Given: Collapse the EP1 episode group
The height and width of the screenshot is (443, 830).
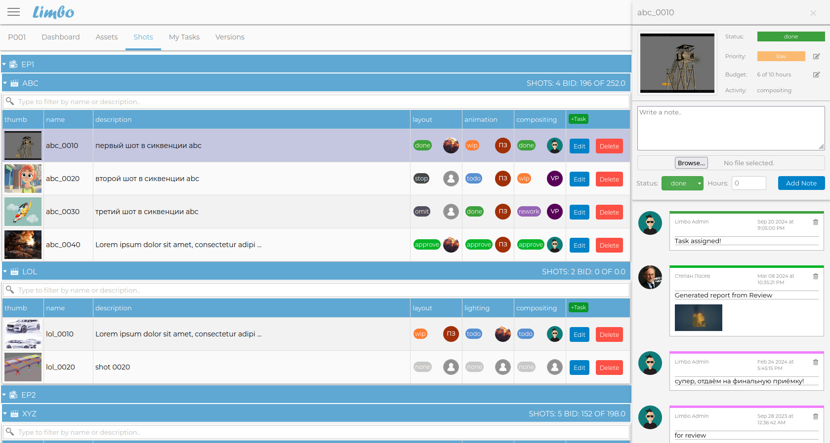Looking at the screenshot, I should pos(4,65).
